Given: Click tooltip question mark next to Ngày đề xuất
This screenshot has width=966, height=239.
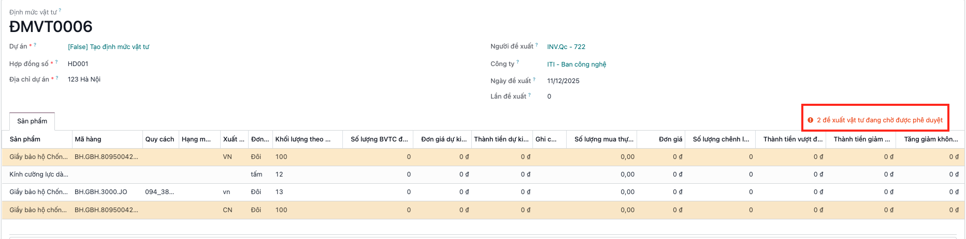Looking at the screenshot, I should pyautogui.click(x=534, y=79).
